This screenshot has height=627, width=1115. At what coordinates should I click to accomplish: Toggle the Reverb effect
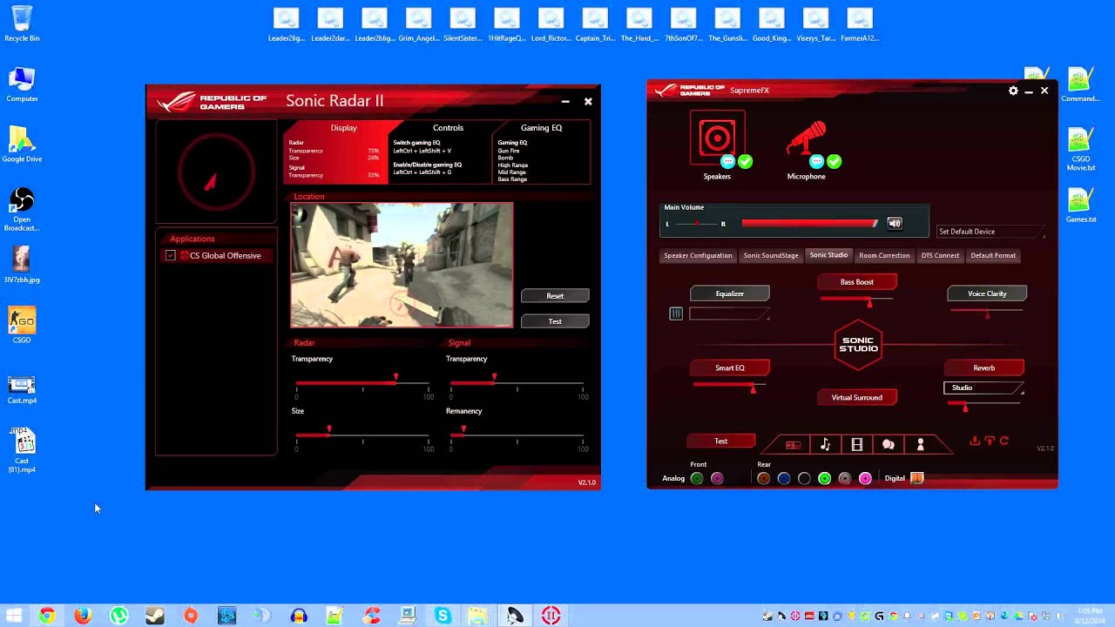984,367
